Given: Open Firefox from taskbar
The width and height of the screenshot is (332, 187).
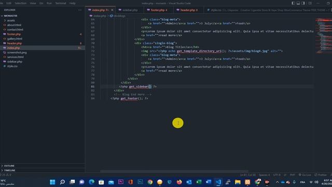Looking at the screenshot, I should tap(179, 182).
